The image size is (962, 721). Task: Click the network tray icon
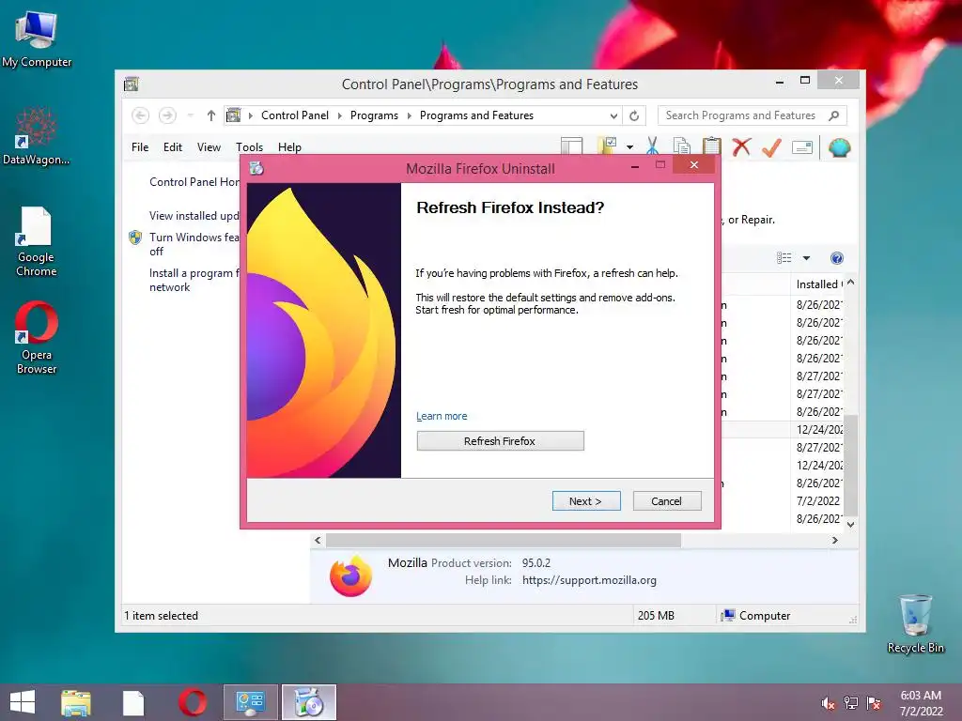click(850, 703)
